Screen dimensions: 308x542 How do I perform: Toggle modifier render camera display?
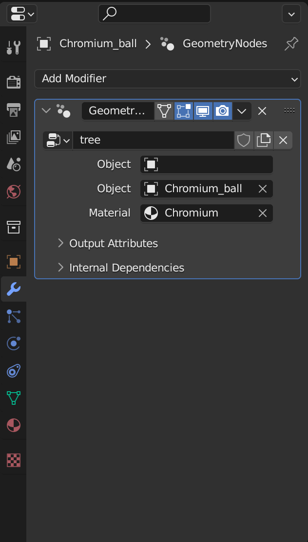[223, 111]
